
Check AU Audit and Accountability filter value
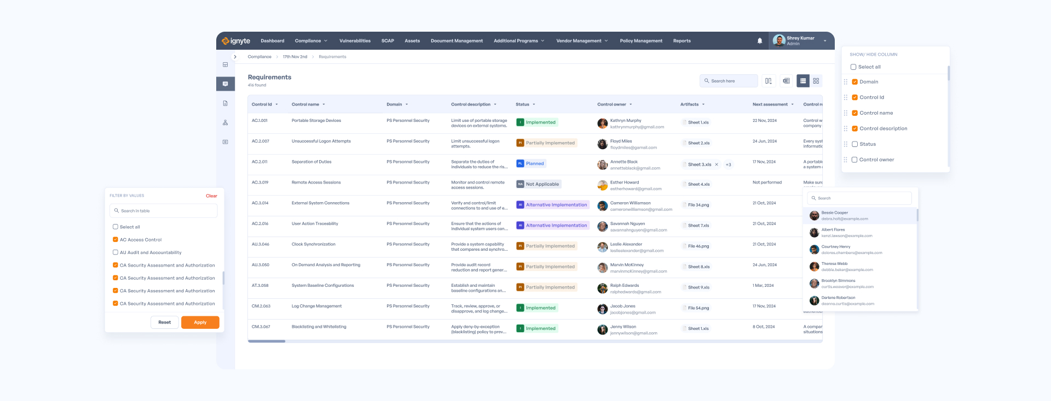pos(116,252)
